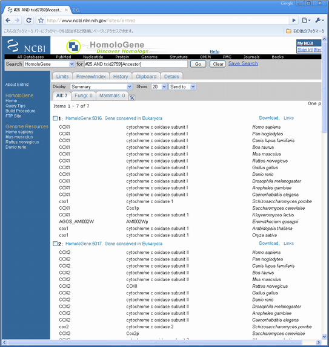Screen dimensions: 329x347
Task: Click the search query input field
Action: (136, 64)
